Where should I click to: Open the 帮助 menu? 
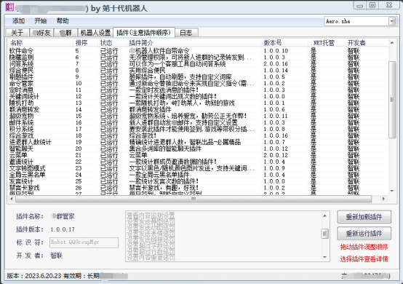tap(63, 21)
